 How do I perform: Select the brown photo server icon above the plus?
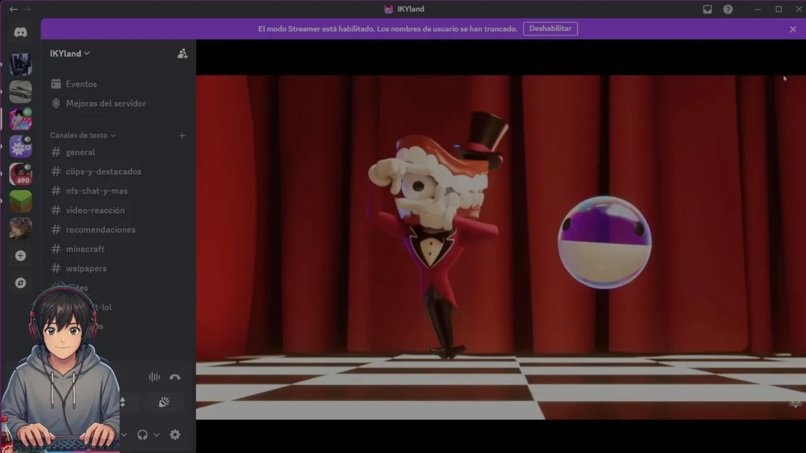(x=21, y=228)
